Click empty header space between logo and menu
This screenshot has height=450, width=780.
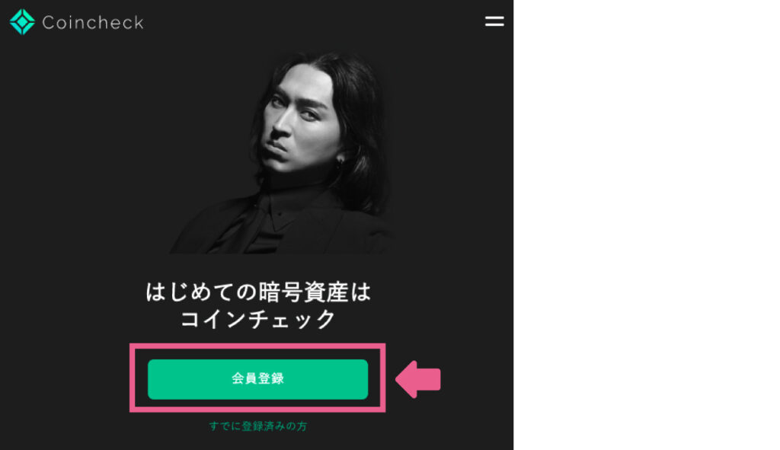pos(313,22)
